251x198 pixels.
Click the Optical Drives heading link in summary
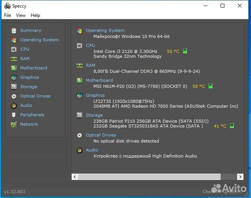tap(101, 135)
